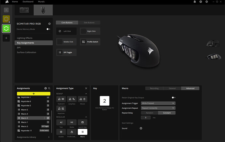Choose Disable assignment type
Viewport: 225px width, 142px height.
tap(61, 132)
